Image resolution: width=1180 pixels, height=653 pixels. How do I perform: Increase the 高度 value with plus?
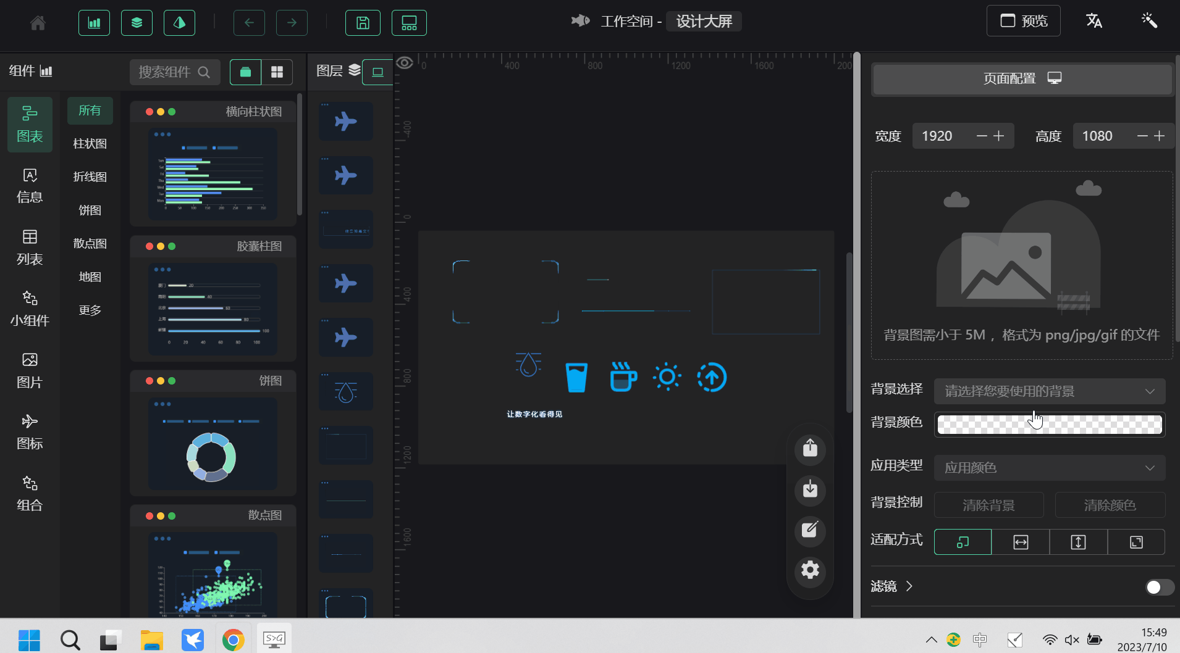point(1160,136)
